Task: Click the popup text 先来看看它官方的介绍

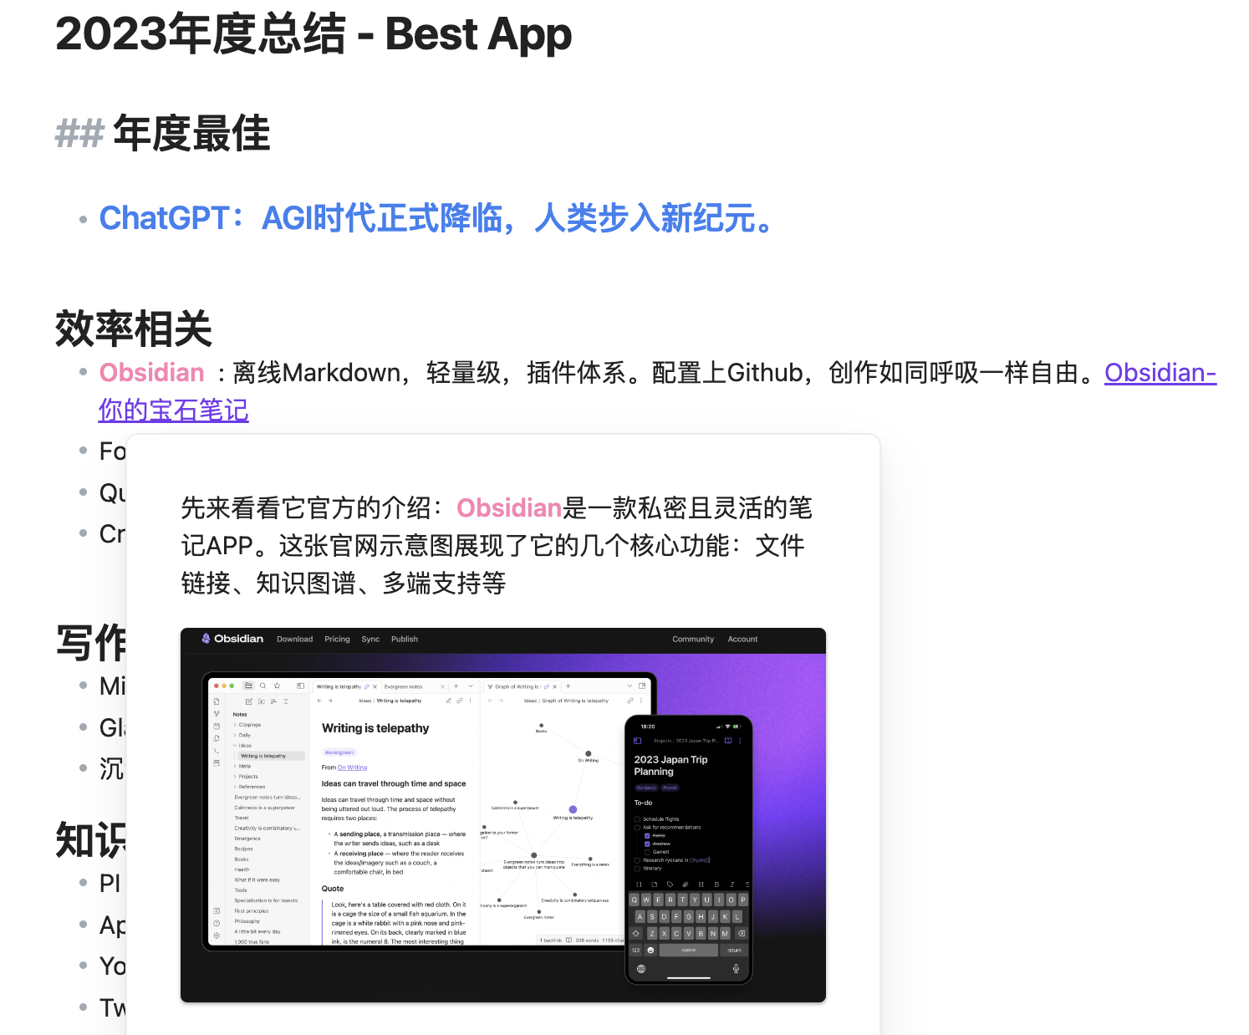Action: [306, 508]
